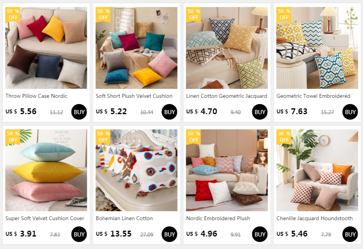Image resolution: width=363 pixels, height=249 pixels.
Task: Select the Nordic Embroidered Plush title link
Action: click(218, 218)
